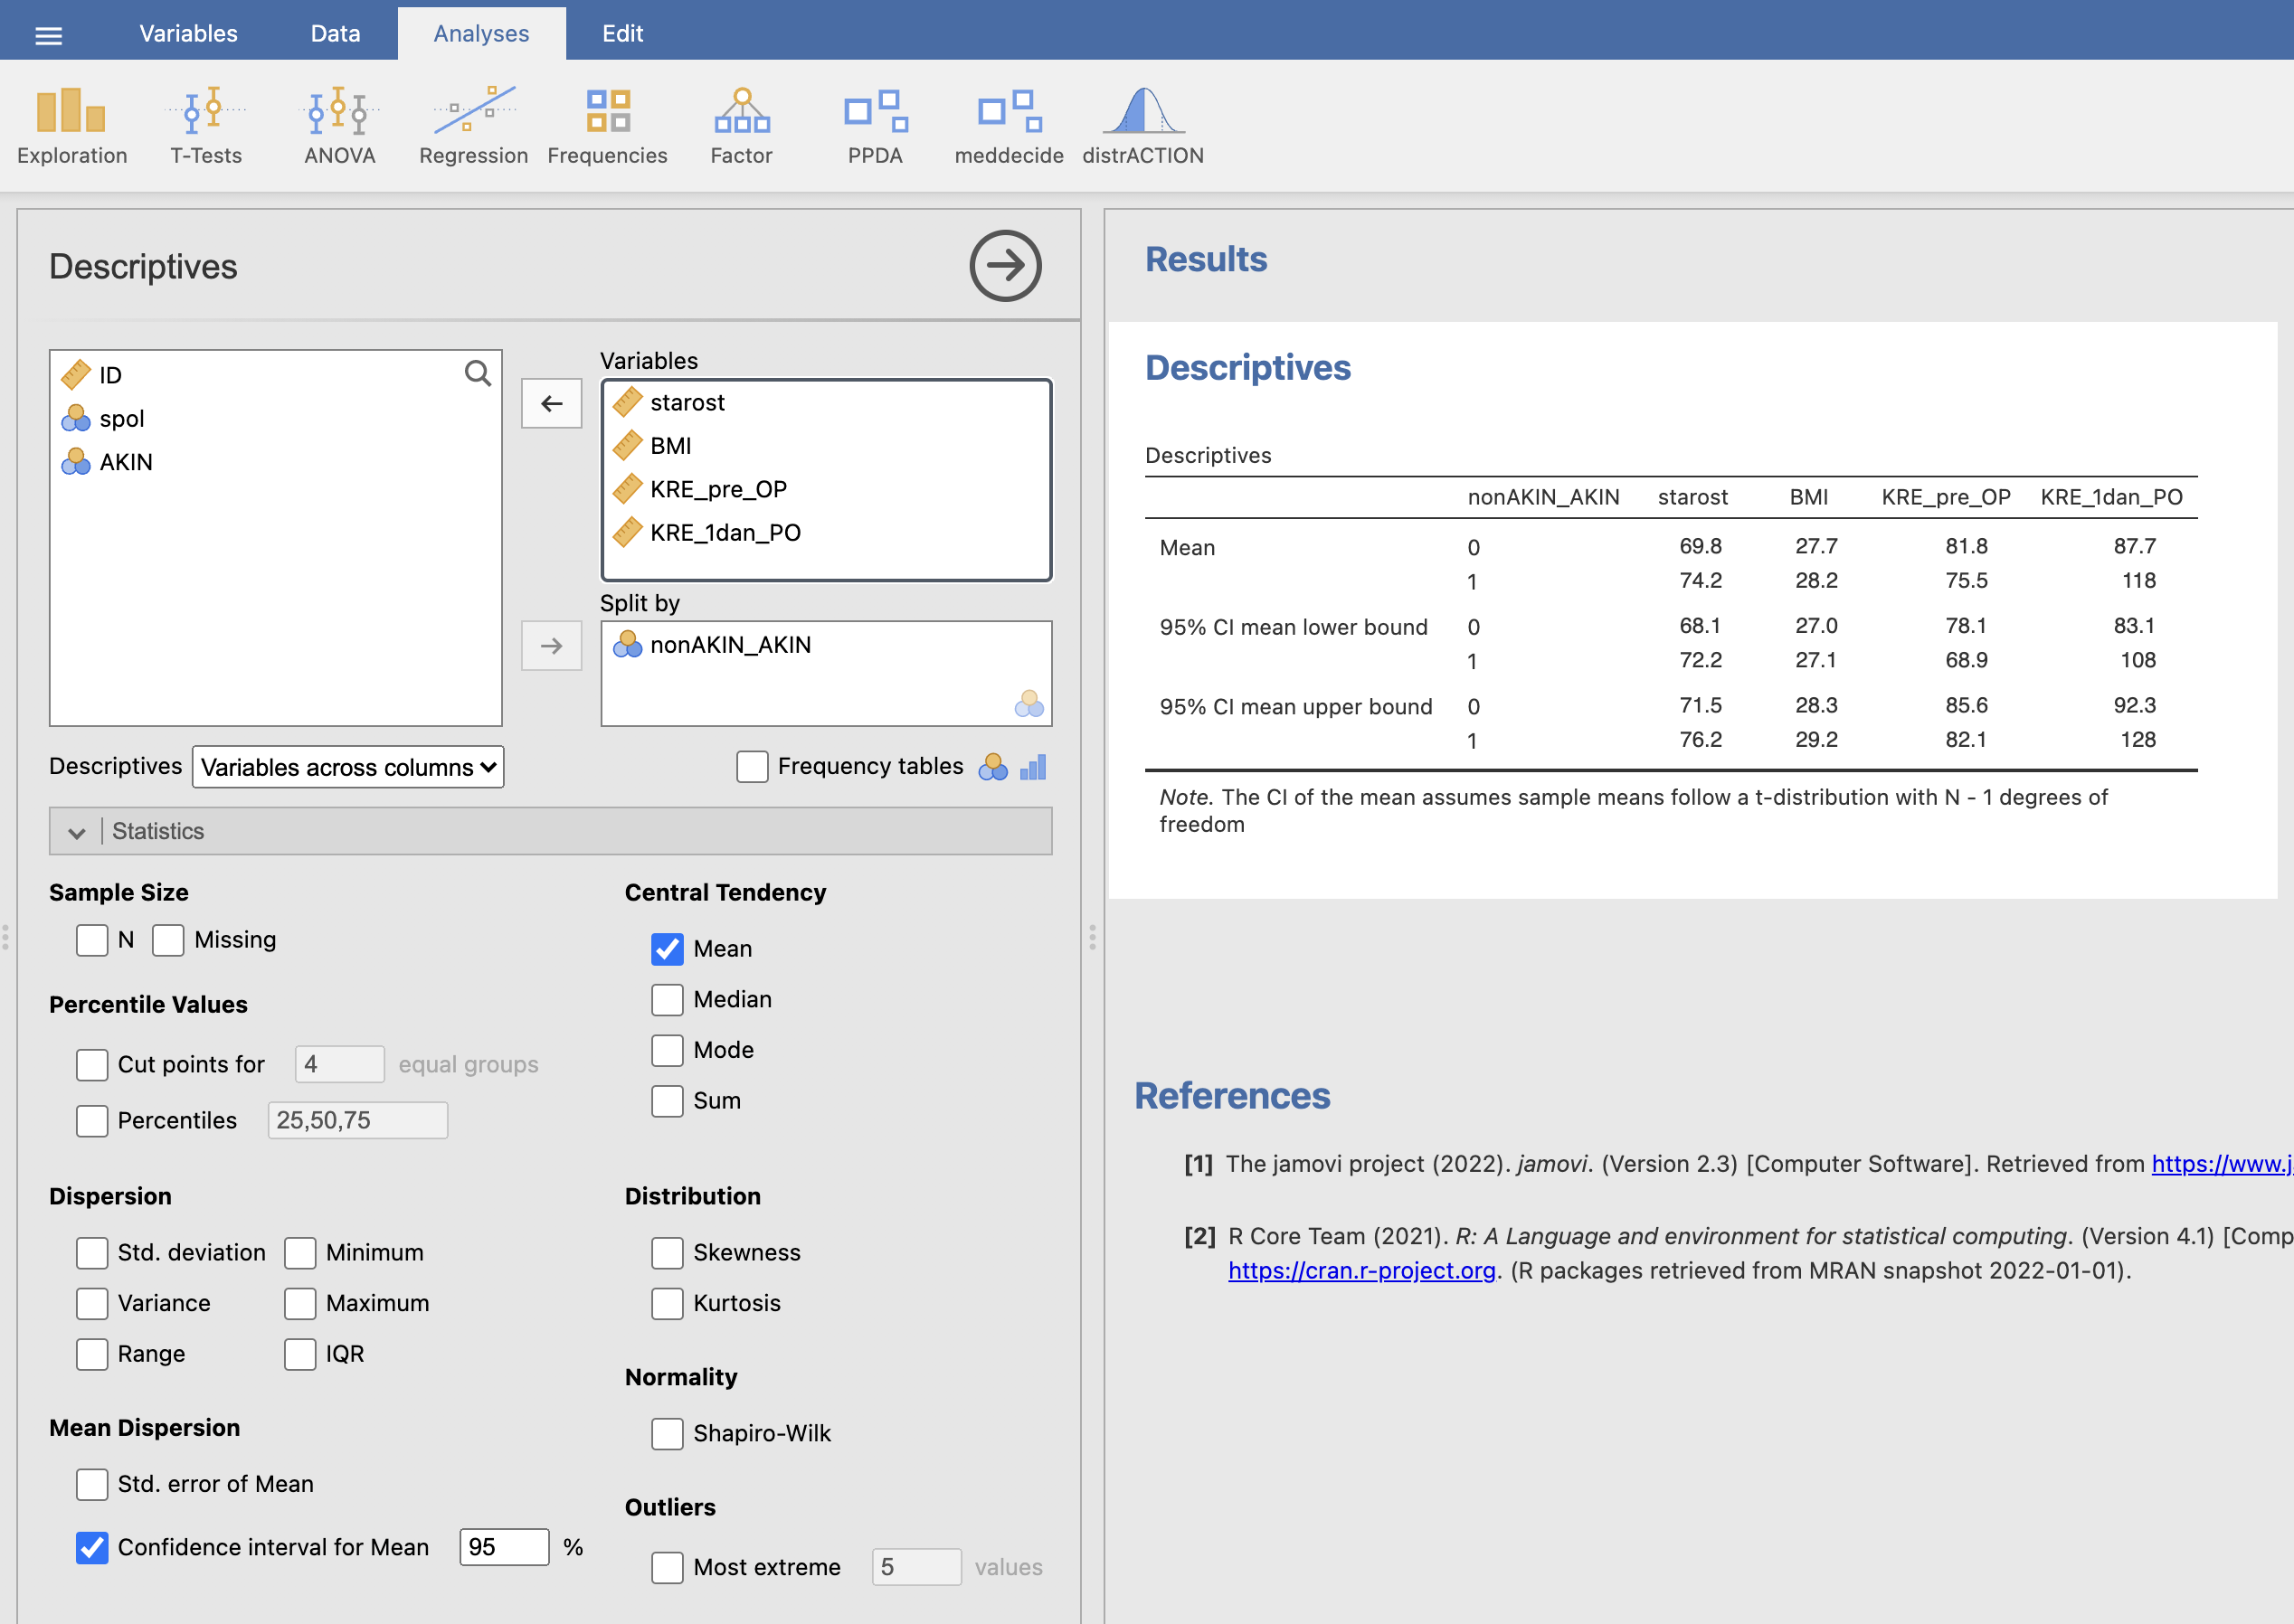
Task: Move variable out using the left arrow button
Action: tap(551, 403)
